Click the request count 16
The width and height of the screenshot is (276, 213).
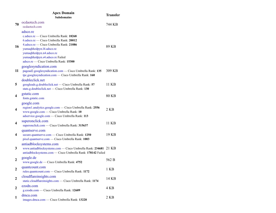coord(17,46)
